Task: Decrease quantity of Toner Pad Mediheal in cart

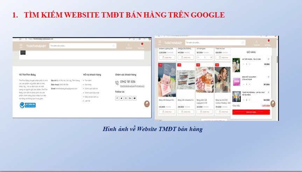Action: click(244, 100)
